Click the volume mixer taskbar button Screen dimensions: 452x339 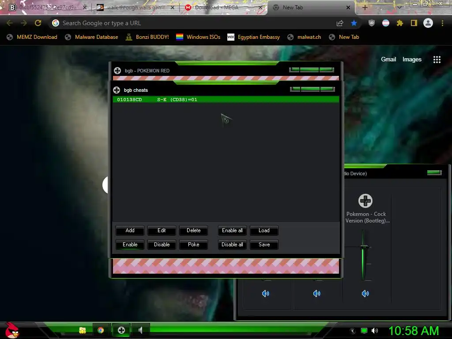(141, 330)
